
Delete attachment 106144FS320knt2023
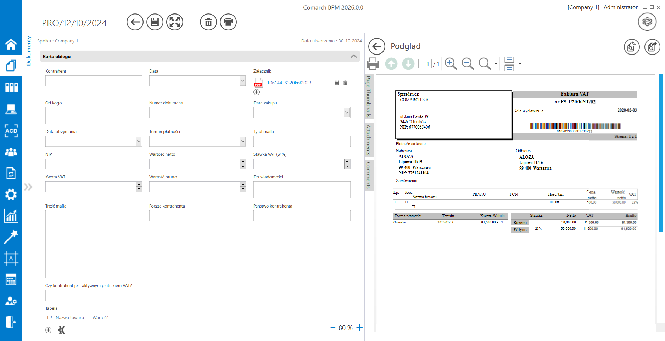(345, 83)
